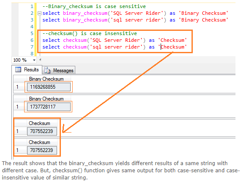249x182 pixels.
Task: Click 'sql server rider' string on line 3
Action: coord(137,20)
